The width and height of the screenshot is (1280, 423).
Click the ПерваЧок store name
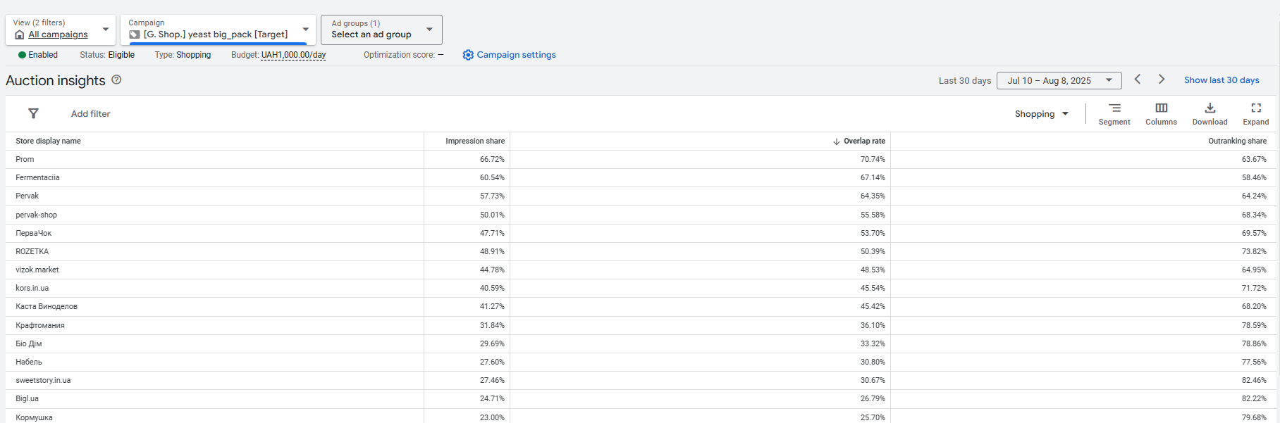(33, 234)
